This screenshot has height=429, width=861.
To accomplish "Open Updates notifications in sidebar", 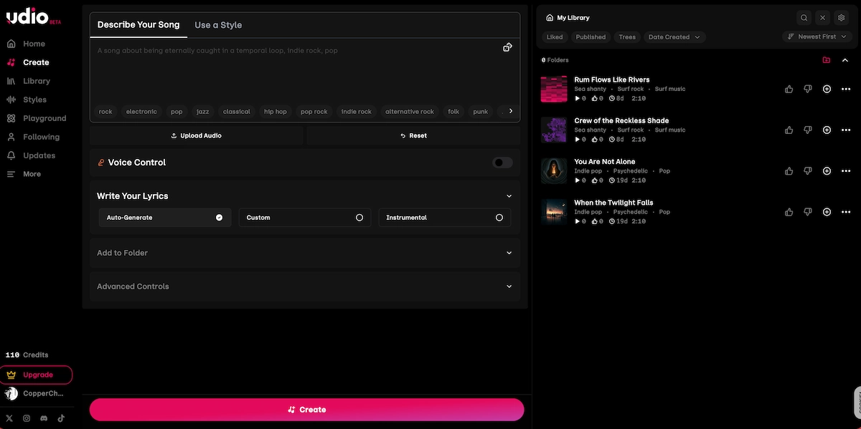I will [31, 155].
